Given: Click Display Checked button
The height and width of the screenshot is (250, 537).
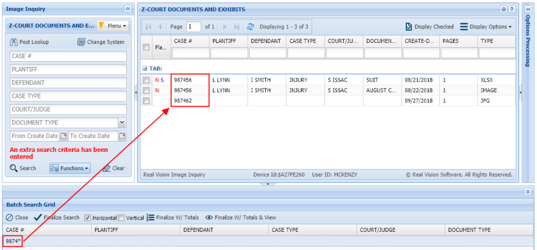Looking at the screenshot, I should pos(430,27).
